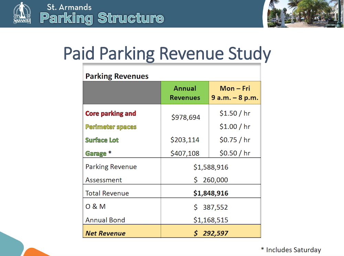
Task: Click the Garage row label
Action: pyautogui.click(x=96, y=154)
